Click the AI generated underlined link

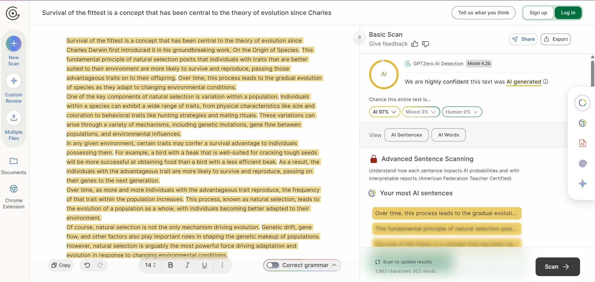(524, 82)
